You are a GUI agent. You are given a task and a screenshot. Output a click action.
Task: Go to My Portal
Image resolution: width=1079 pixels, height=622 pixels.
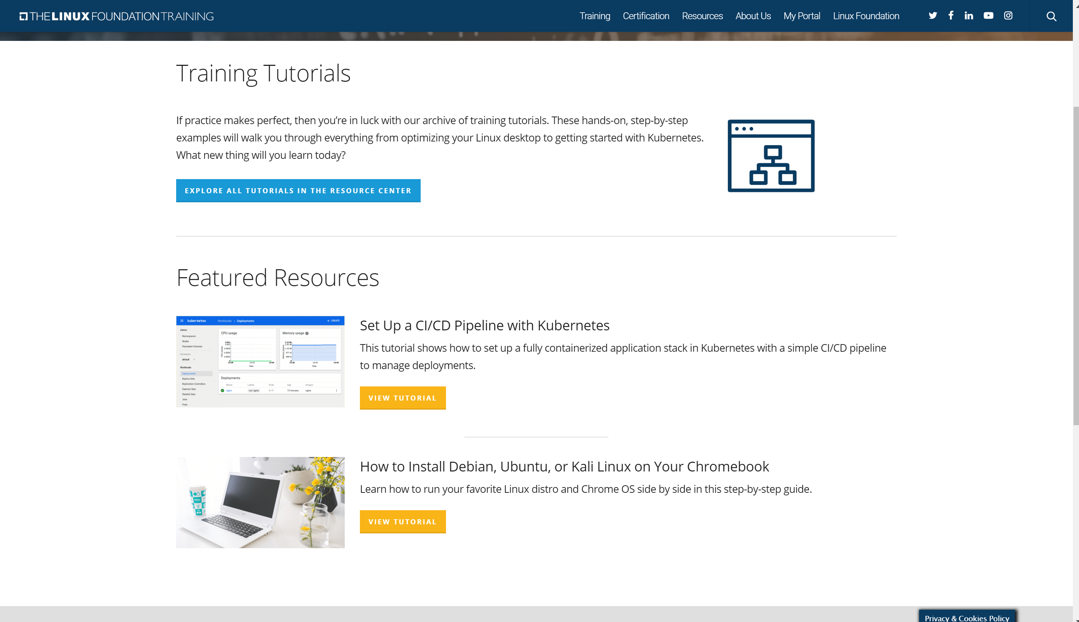802,16
